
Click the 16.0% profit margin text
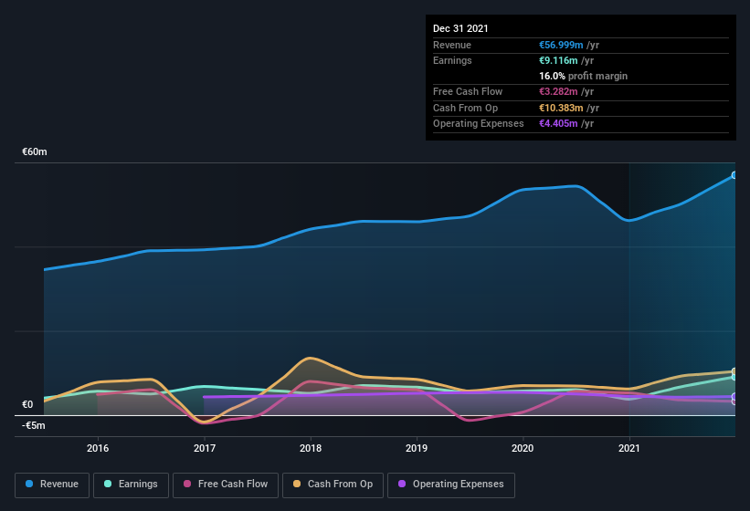(x=583, y=76)
